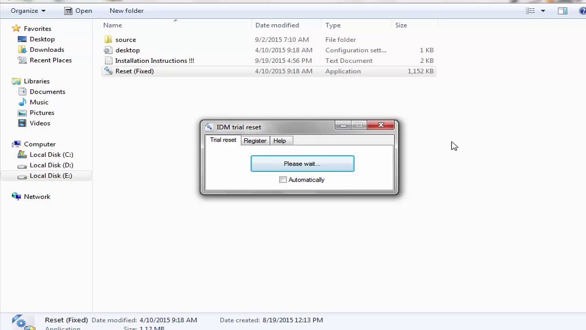Click IDM trial reset title bar icon
This screenshot has height=330, width=586.
[209, 127]
